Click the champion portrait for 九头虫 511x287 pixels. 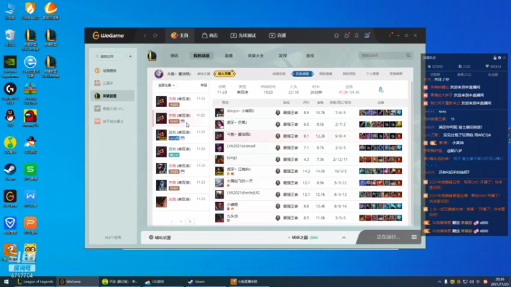[x=219, y=217]
